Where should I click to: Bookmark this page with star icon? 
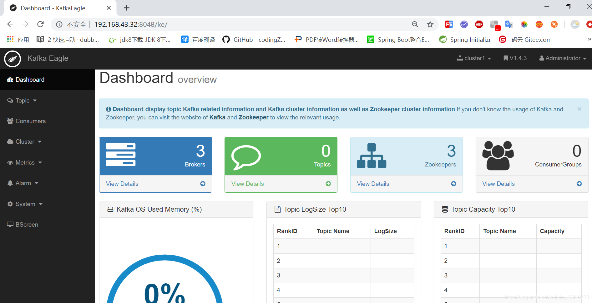coord(430,24)
